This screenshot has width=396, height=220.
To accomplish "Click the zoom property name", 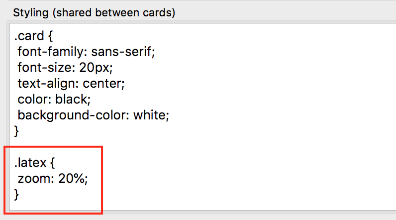I will (34, 179).
